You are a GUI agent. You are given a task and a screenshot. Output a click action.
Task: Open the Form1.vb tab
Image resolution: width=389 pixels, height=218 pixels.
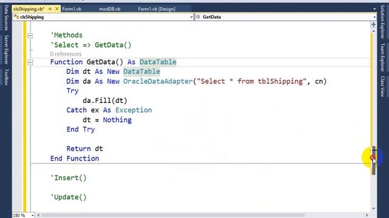(x=72, y=9)
